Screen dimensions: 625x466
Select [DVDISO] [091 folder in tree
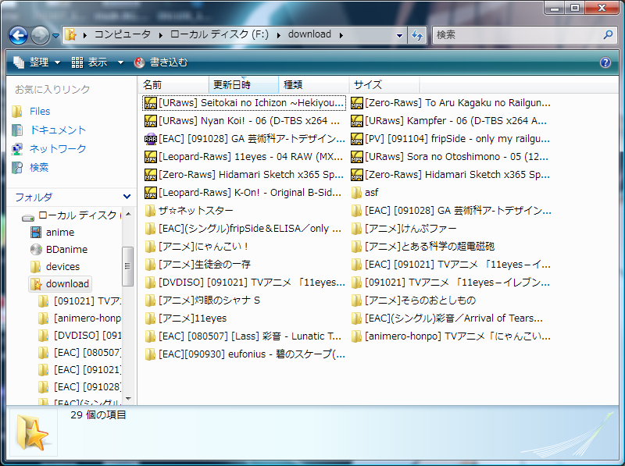point(80,336)
